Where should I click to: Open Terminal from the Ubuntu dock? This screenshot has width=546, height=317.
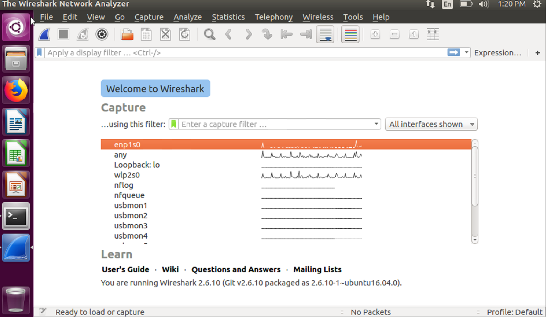[16, 216]
